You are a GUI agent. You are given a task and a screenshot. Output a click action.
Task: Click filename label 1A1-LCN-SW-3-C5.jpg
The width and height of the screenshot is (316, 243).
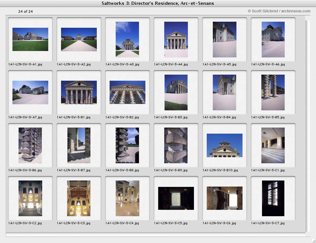pos(171,223)
